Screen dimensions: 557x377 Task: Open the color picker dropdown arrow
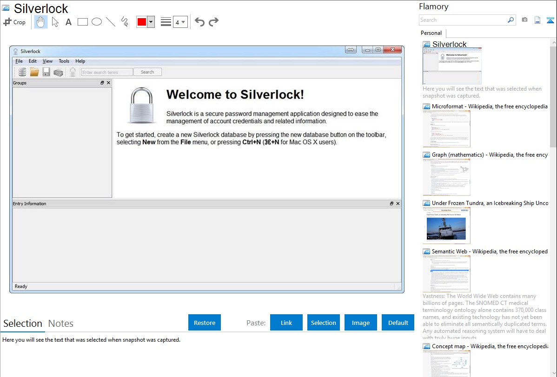pos(151,22)
